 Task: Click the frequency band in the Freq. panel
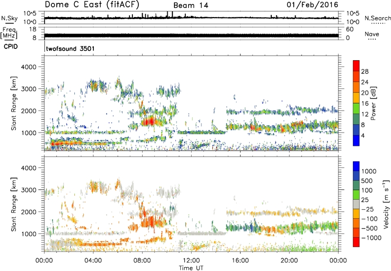[191, 35]
